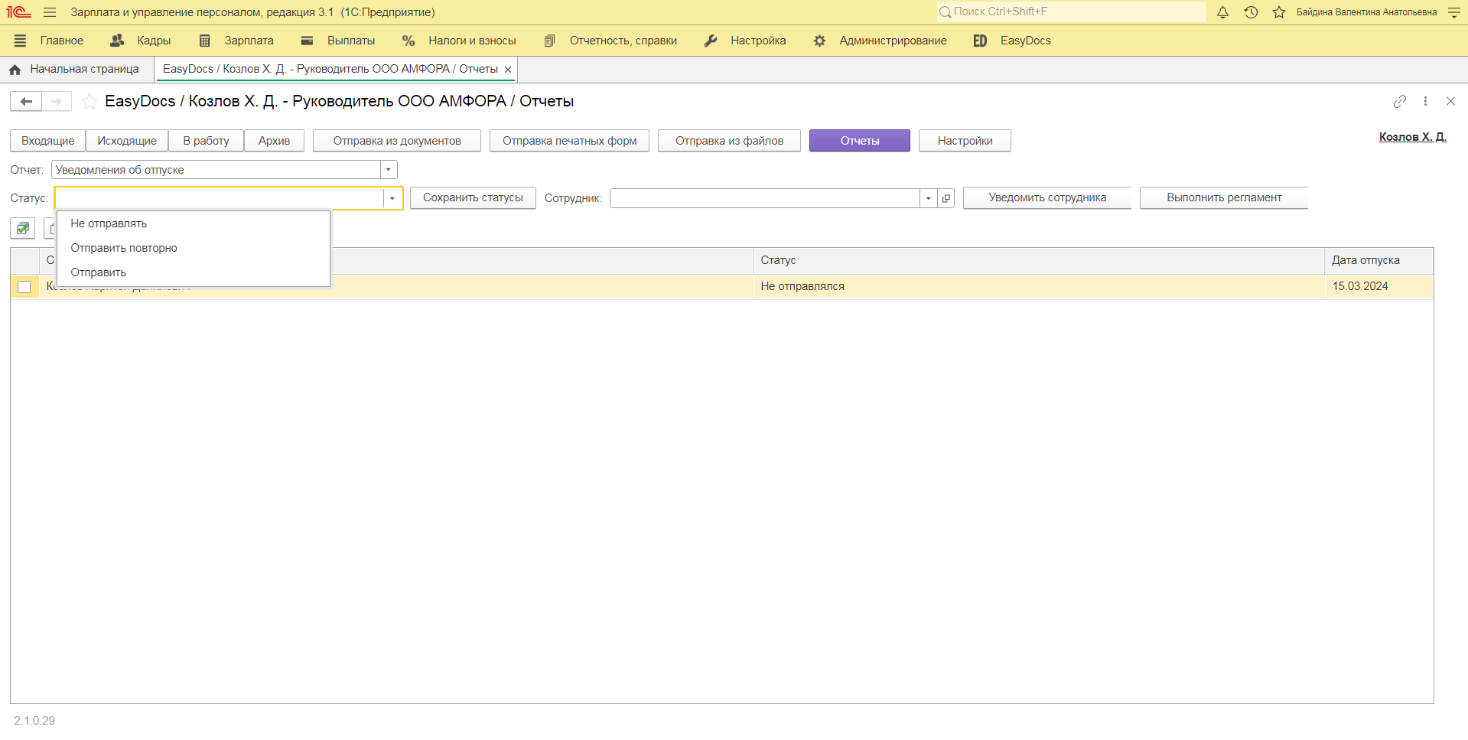The image size is (1468, 740).
Task: Click the Козлов Х. Д. link
Action: (x=1412, y=137)
